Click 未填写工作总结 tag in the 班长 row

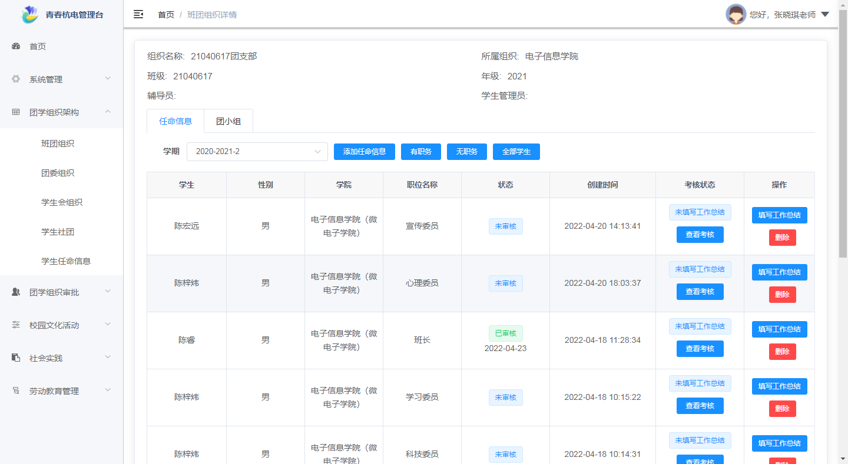(700, 326)
